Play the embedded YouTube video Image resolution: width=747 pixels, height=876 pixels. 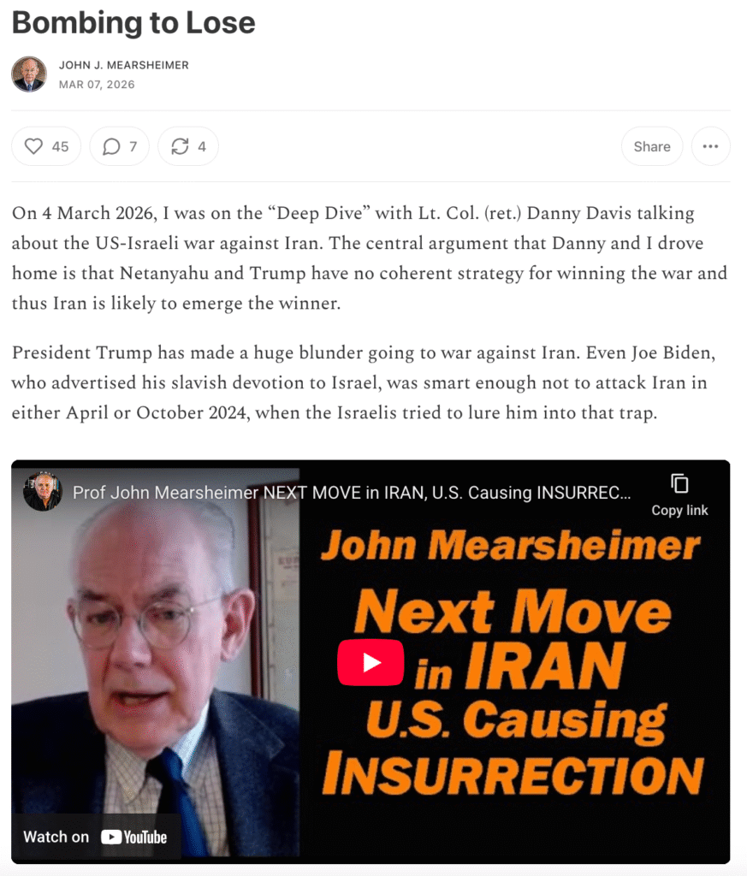(371, 663)
